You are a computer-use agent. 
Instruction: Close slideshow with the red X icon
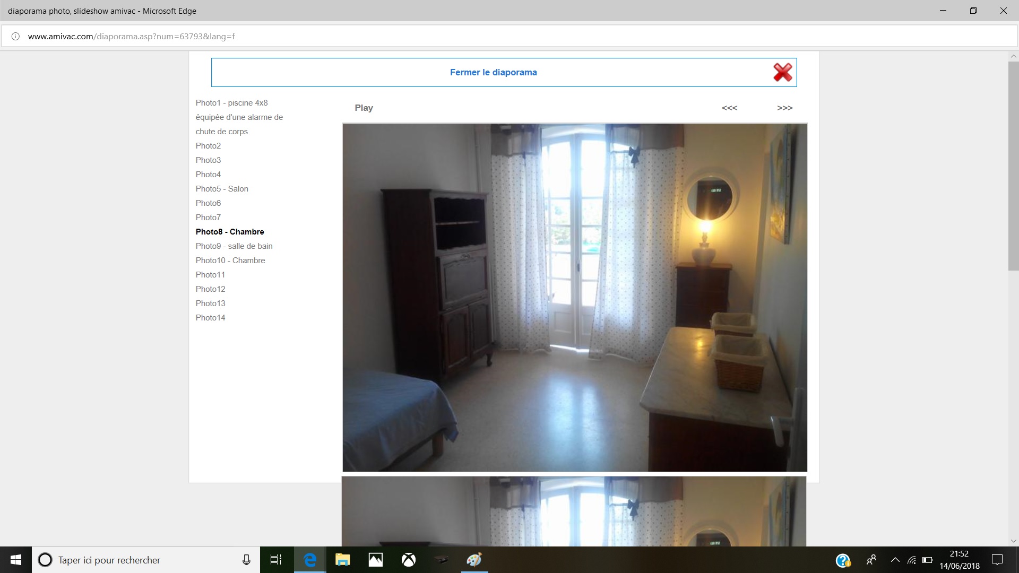coord(783,72)
